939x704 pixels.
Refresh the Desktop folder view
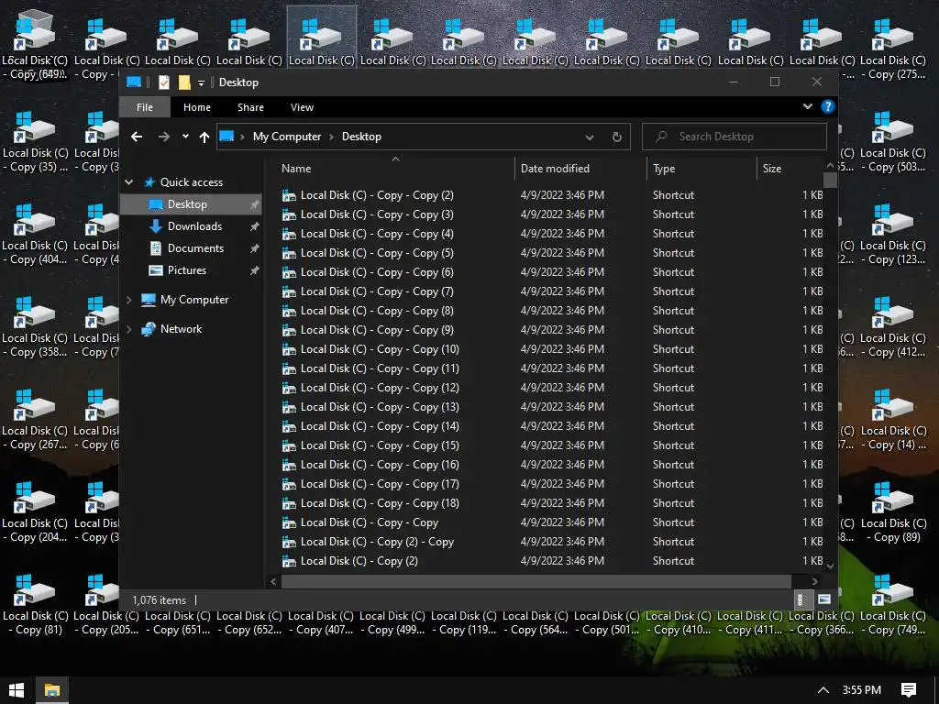pos(617,137)
